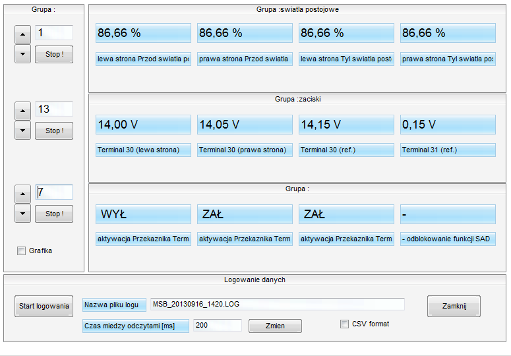
Task: Click the group number field showing 13
Action: click(54, 109)
